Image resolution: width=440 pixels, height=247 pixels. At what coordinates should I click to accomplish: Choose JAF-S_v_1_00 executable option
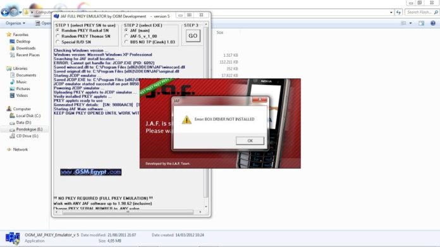(x=126, y=36)
